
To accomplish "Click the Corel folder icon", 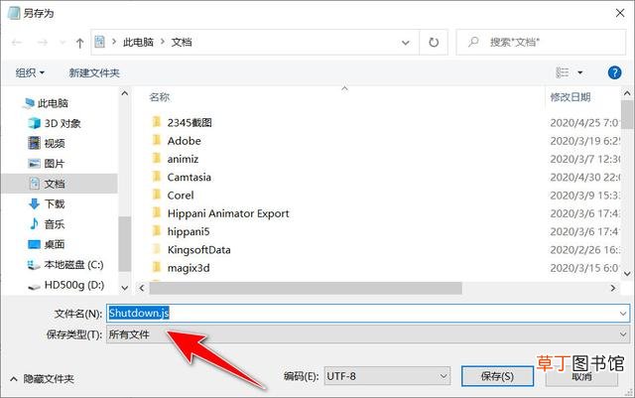I will (x=157, y=195).
